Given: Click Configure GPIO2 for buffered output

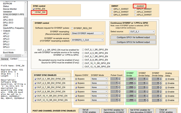Looking at the screenshot, I should coord(133,42).
